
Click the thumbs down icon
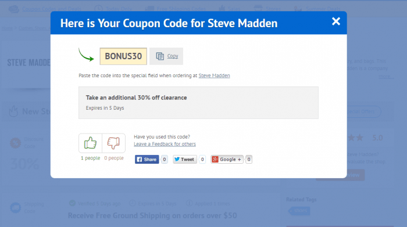click(x=114, y=143)
